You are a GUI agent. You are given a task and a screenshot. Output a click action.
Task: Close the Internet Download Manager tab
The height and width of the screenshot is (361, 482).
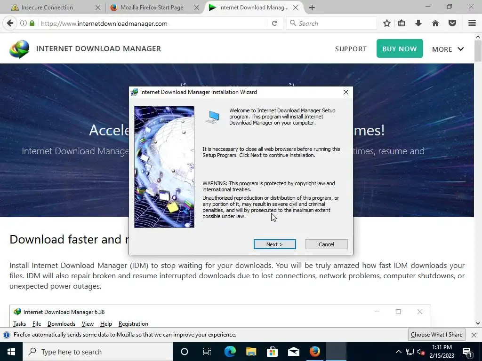(x=296, y=8)
